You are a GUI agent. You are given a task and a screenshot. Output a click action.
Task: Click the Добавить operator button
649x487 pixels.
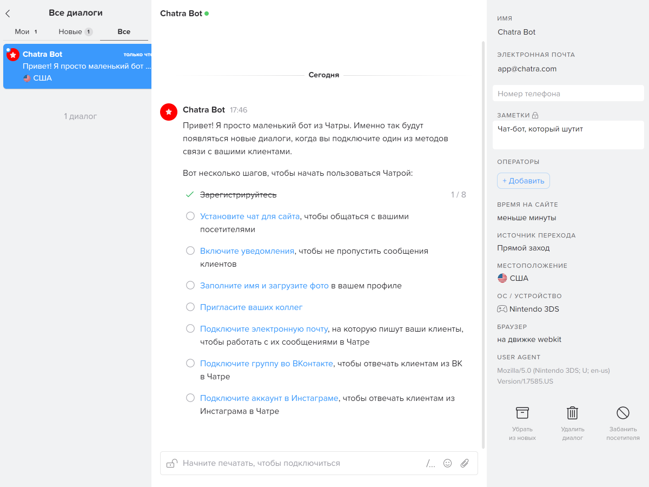coord(524,181)
